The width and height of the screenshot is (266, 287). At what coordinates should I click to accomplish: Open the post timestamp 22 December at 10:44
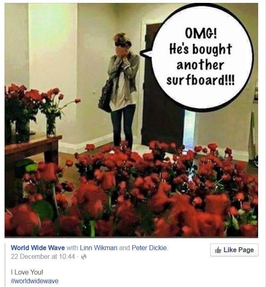point(43,257)
